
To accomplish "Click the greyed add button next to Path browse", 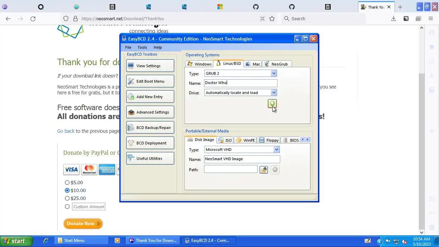I will pos(275,169).
